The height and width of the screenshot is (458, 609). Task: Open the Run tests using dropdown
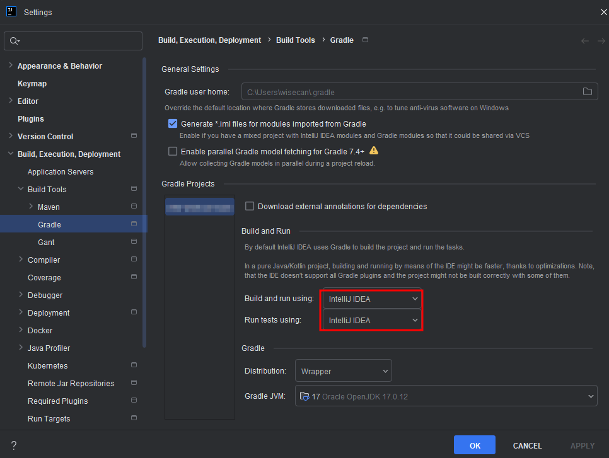pyautogui.click(x=372, y=320)
